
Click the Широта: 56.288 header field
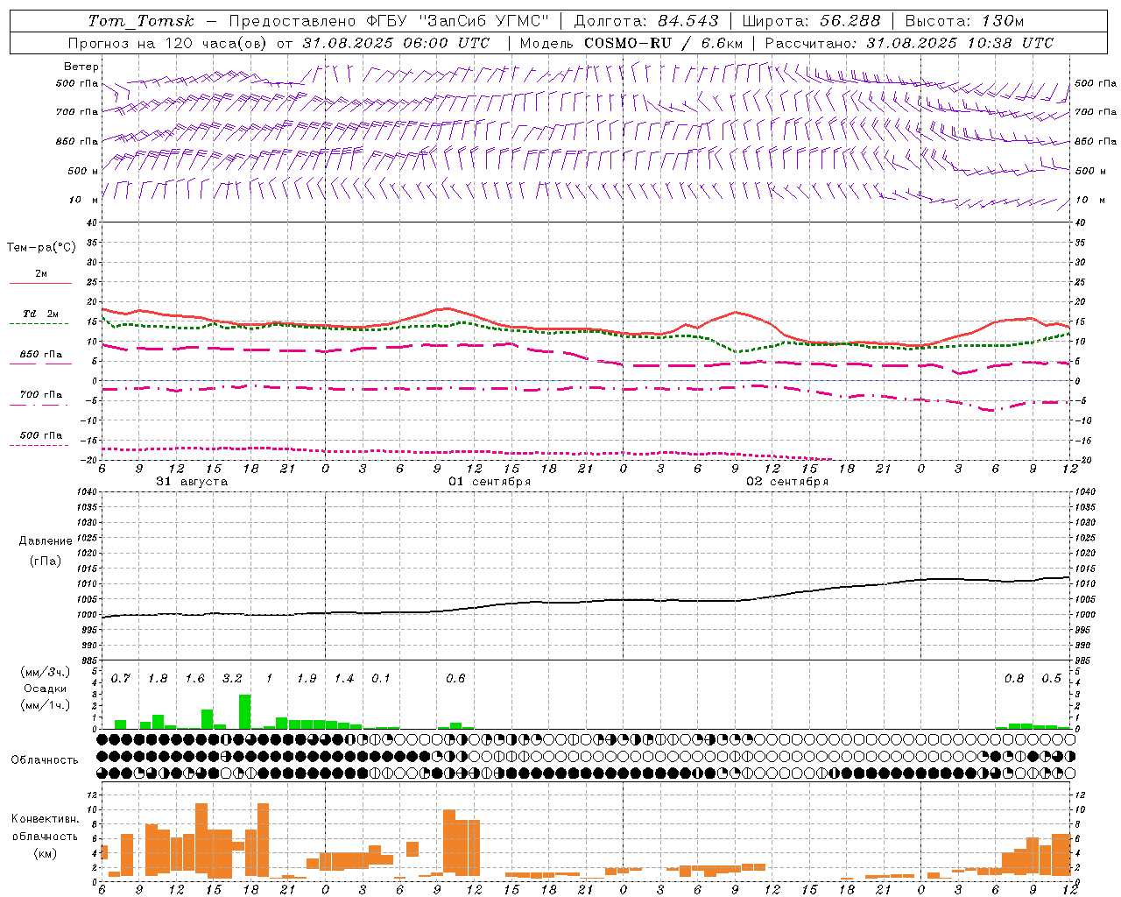(x=811, y=21)
